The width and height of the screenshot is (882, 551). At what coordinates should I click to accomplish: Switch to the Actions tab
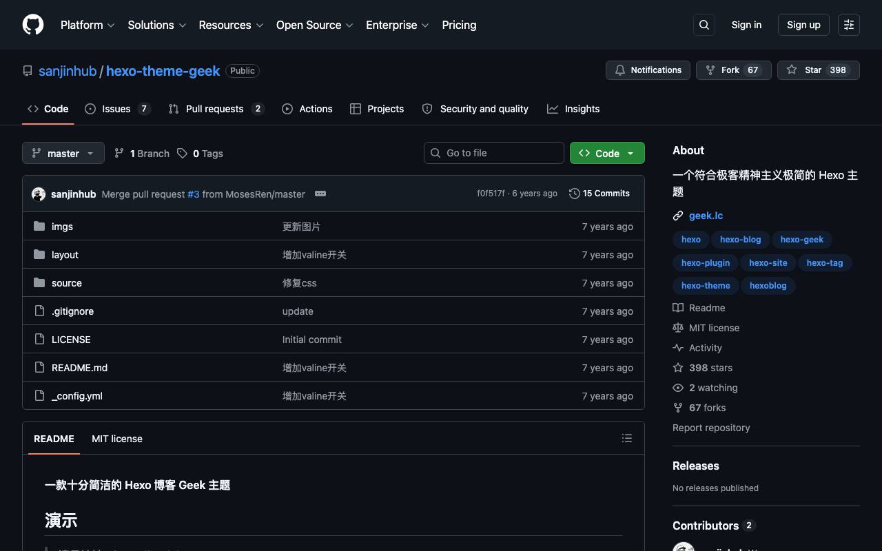point(307,109)
